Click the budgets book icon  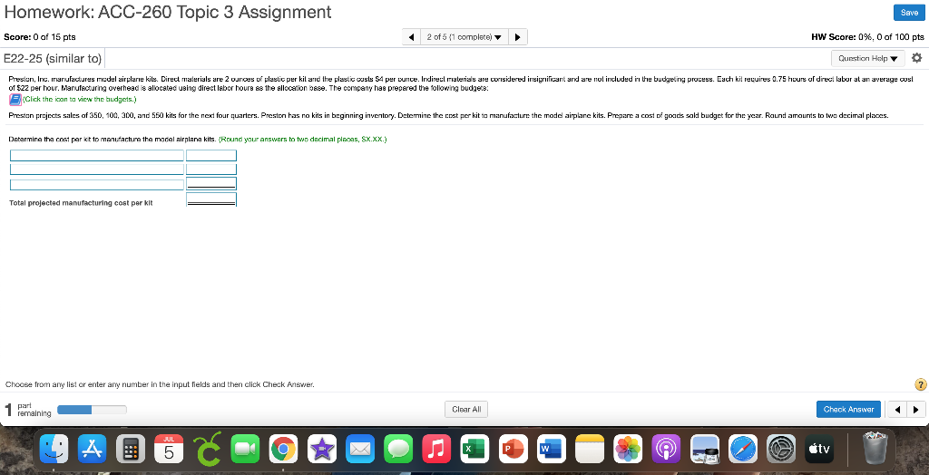15,100
